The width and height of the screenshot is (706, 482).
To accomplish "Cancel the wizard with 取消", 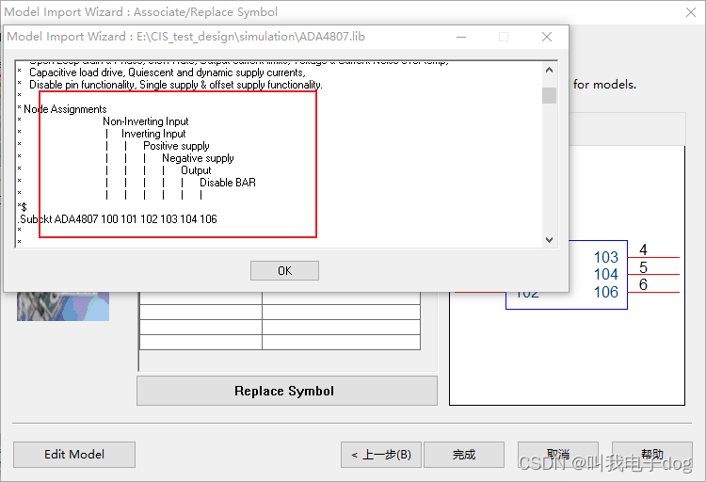I will click(558, 455).
